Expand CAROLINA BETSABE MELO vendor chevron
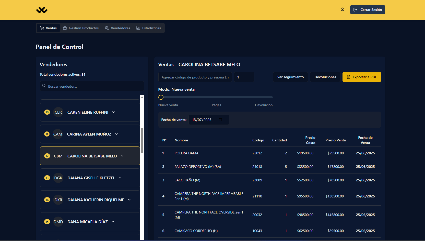425x241 pixels. [x=122, y=156]
